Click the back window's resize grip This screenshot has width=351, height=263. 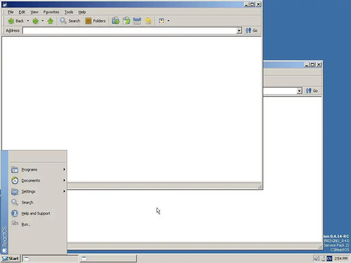point(320,247)
